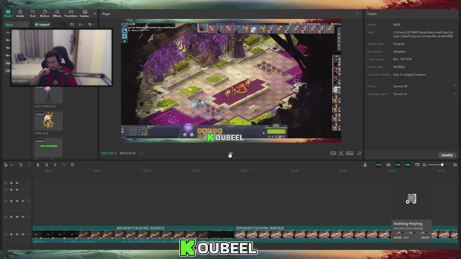Open more options for main mkv track
Viewport: 461px width, 259px height.
click(x=28, y=234)
